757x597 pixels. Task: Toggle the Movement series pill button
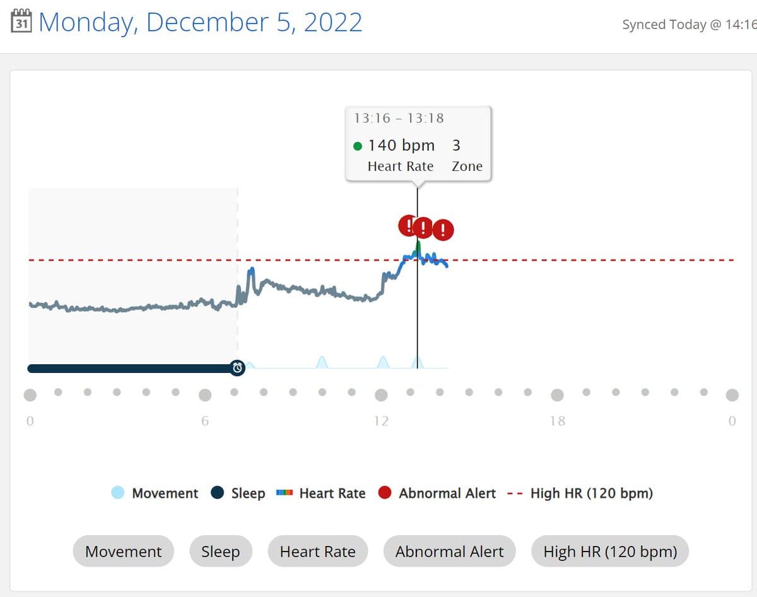click(x=123, y=552)
